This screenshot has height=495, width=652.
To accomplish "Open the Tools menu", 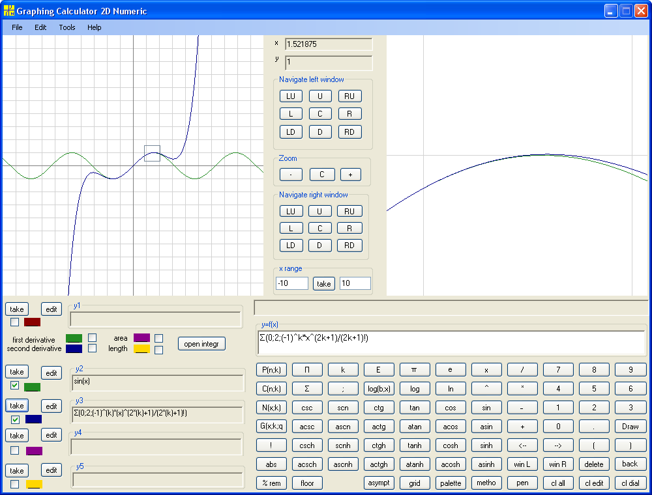I will [67, 27].
